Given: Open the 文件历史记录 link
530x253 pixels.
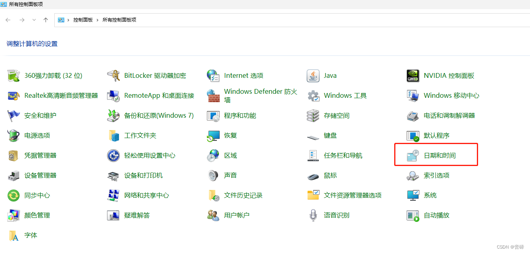Looking at the screenshot, I should (243, 195).
